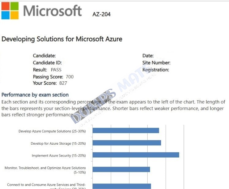Screen dimensions: 229x189
Task: Click the Implement Azure Security (15-20%) label
Action: (x=59, y=156)
